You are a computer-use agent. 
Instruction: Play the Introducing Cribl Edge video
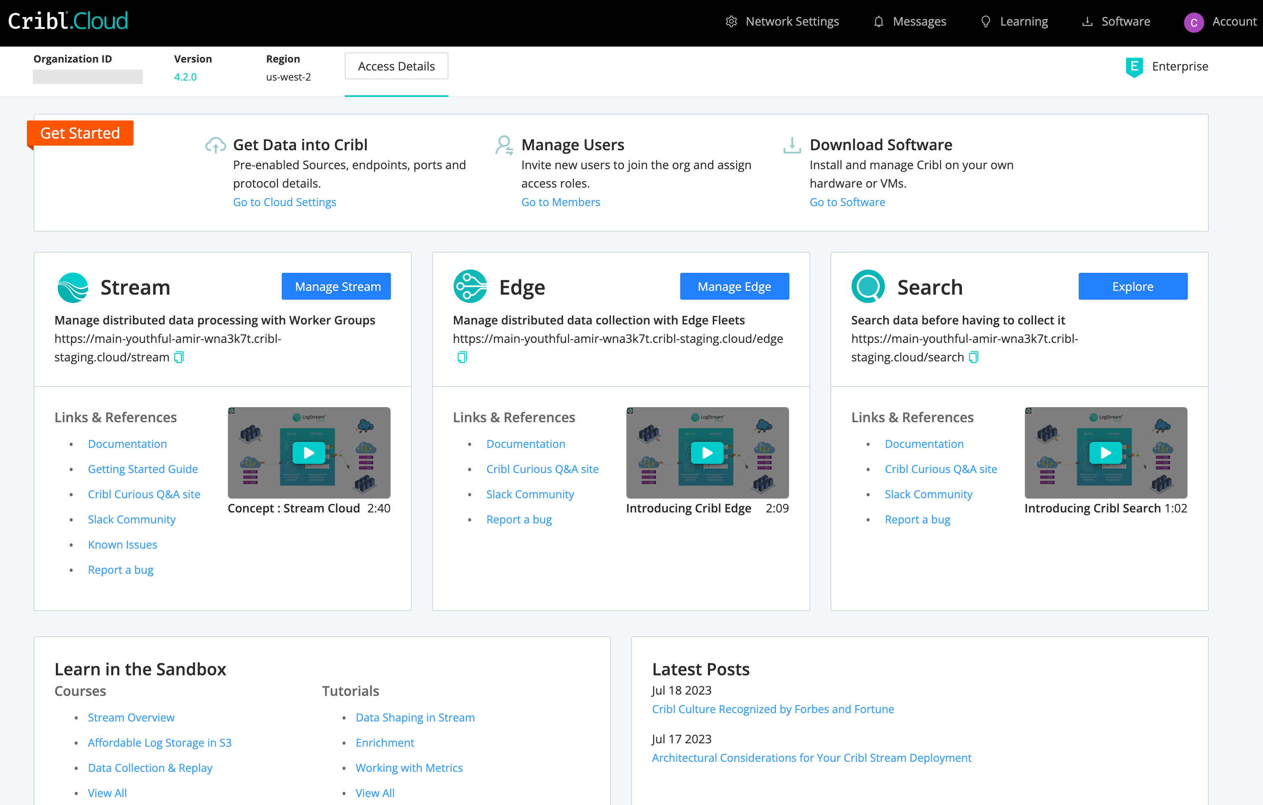click(707, 452)
